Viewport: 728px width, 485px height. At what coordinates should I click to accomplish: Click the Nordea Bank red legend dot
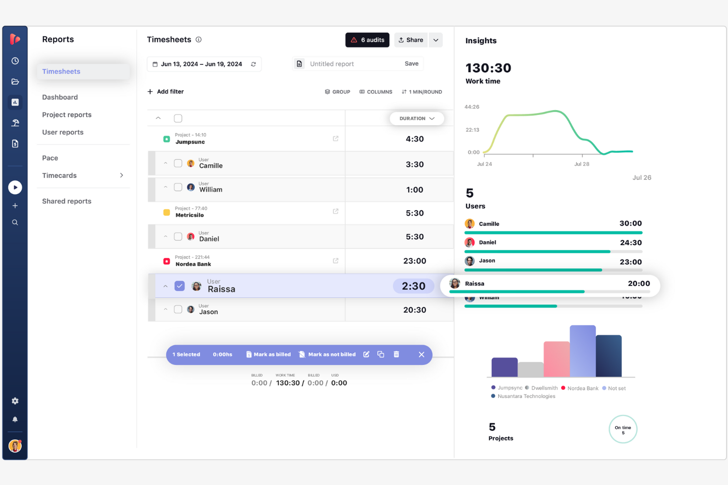563,388
